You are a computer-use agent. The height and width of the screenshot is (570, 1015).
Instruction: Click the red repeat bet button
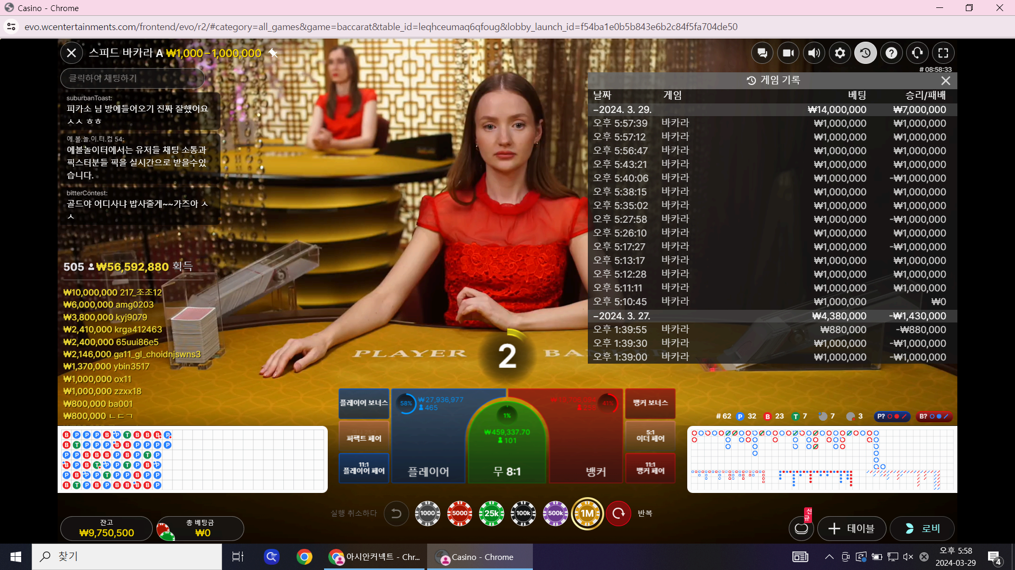pos(619,513)
